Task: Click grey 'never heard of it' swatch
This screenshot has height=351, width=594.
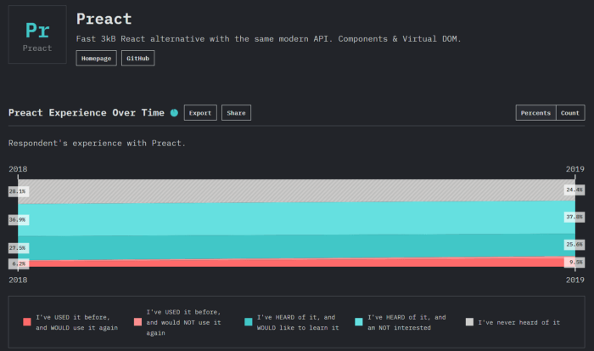Action: click(469, 322)
